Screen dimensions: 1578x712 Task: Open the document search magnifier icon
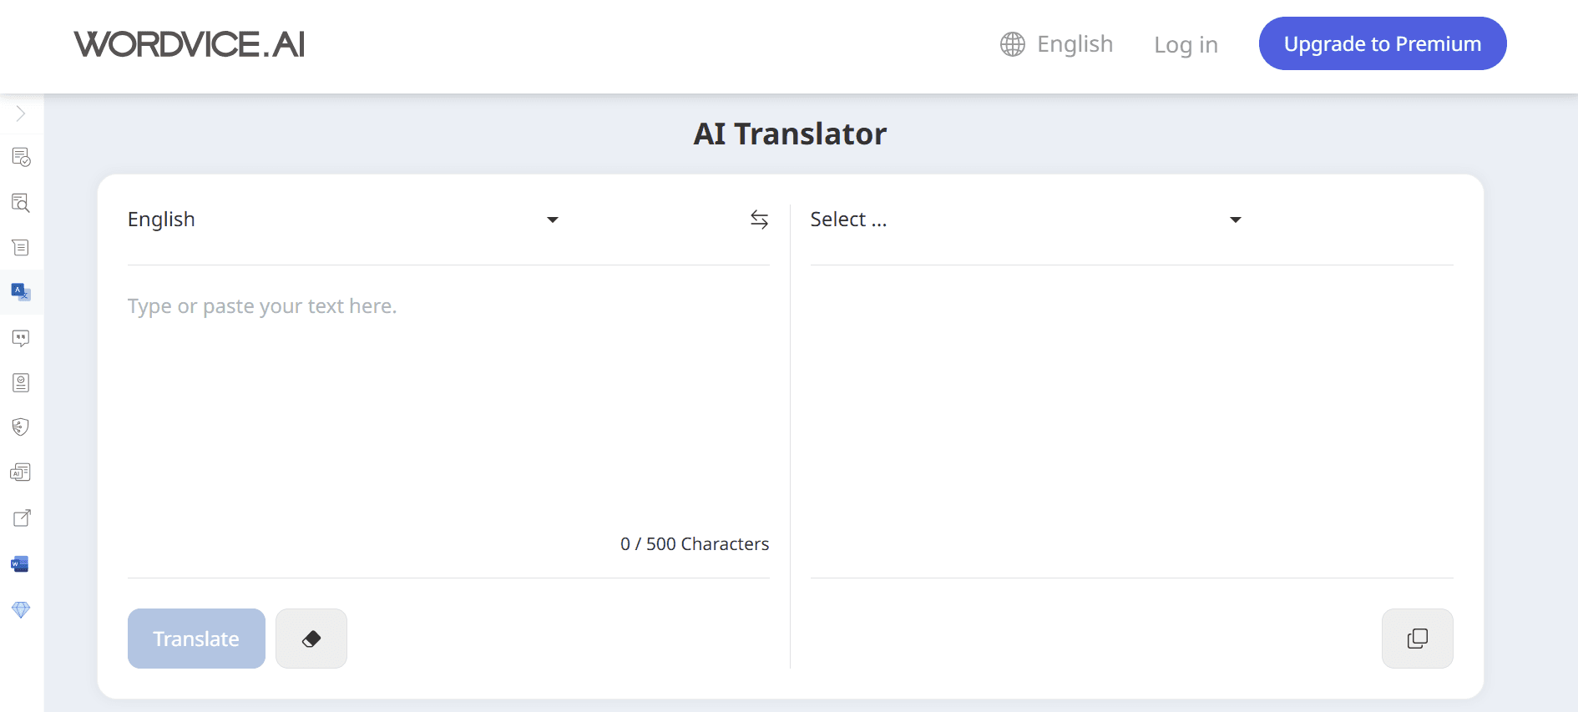pyautogui.click(x=21, y=202)
